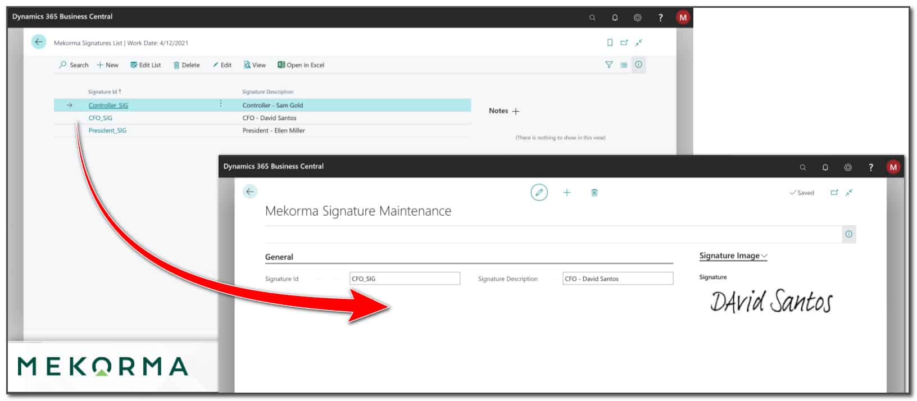
Task: Open settings gear in the front window
Action: (848, 167)
